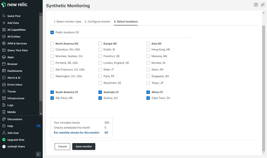Click sidebar scrollbar down arrow
Viewport: 267px width, 158px height.
pos(41,114)
